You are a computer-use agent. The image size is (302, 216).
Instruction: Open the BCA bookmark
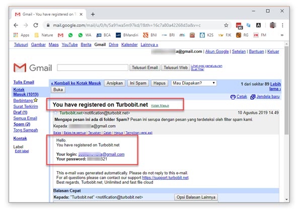pos(103,35)
